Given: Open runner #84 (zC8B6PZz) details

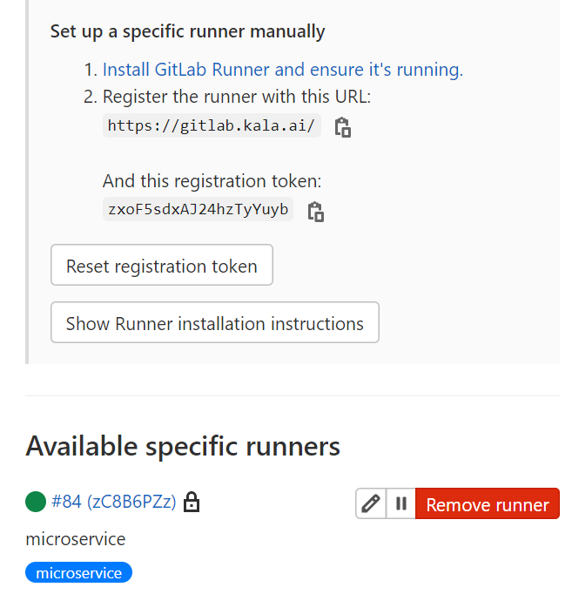Looking at the screenshot, I should [x=114, y=502].
